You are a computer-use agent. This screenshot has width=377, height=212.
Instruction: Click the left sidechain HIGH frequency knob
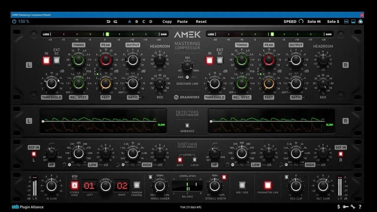(133, 153)
